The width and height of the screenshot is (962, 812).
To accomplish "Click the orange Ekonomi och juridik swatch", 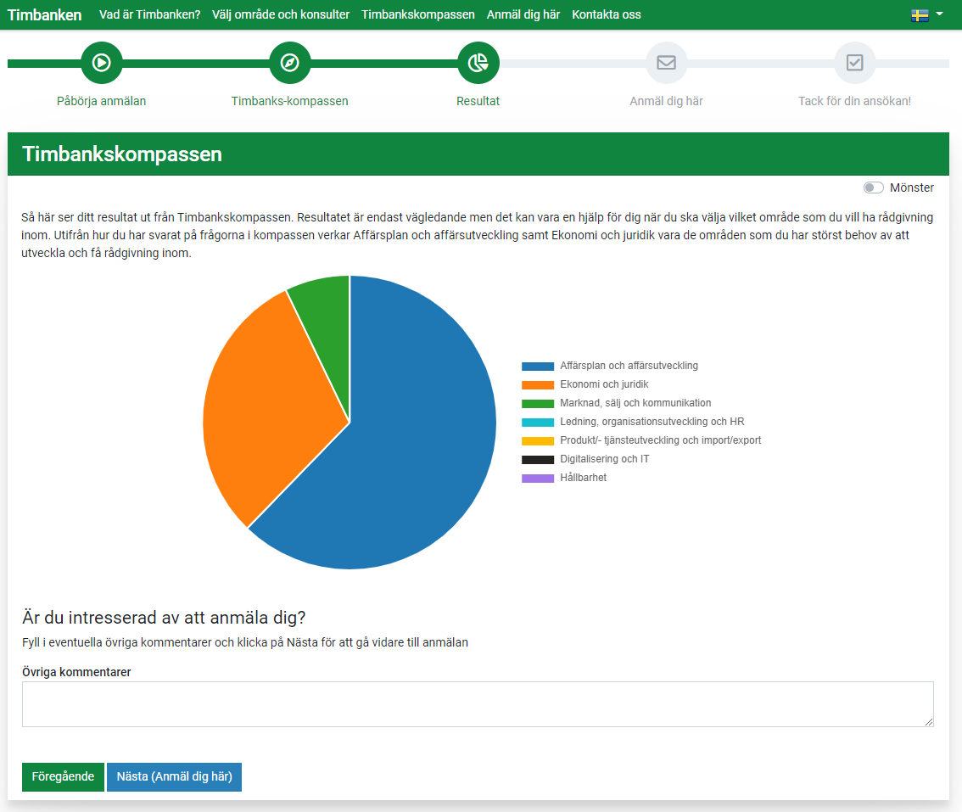I will [537, 385].
